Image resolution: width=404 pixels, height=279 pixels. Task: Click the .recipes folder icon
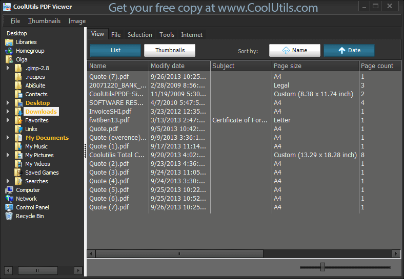(x=18, y=77)
